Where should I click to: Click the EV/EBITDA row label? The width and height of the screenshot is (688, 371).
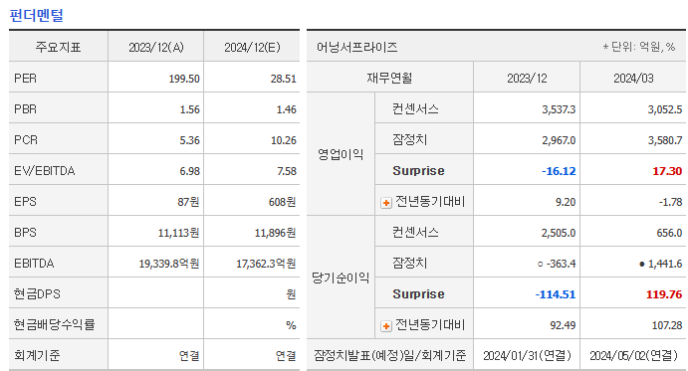[45, 171]
